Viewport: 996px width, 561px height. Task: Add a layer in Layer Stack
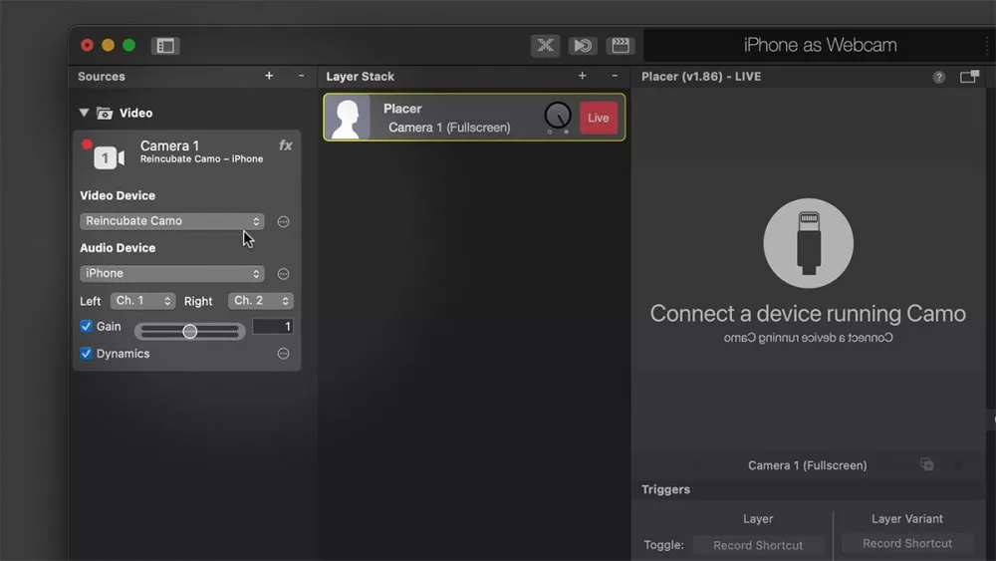(582, 76)
